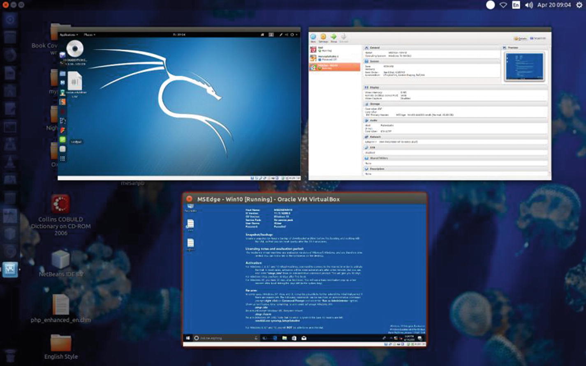This screenshot has width=586, height=366.
Task: Open VirtualBox Settings toolbar icon
Action: point(323,38)
